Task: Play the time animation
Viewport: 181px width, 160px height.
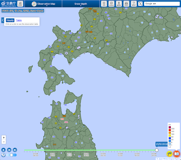Action: point(3,150)
